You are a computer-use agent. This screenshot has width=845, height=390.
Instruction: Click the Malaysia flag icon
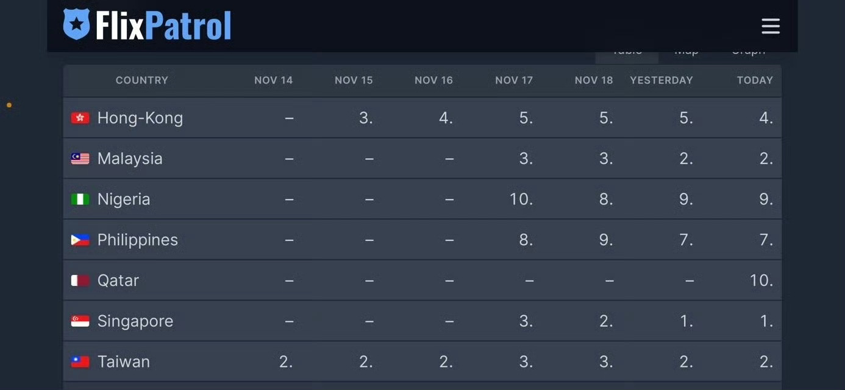pos(80,159)
